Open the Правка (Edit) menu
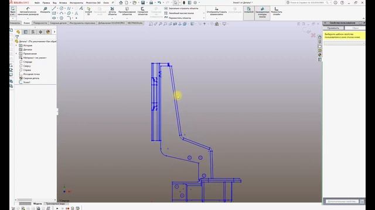The image size is (375, 210). click(46, 2)
